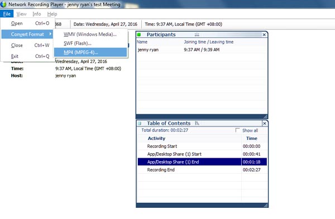
Task: Enable the Show all checkbox
Action: pos(237,130)
